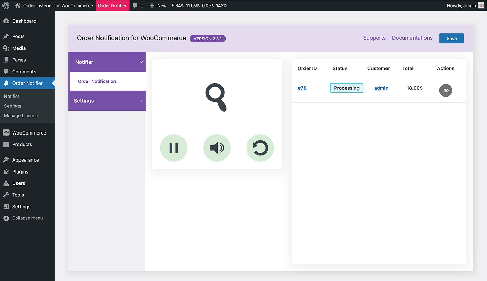487x281 pixels.
Task: Click the VERSION 3.3.1 badge
Action: pyautogui.click(x=208, y=39)
